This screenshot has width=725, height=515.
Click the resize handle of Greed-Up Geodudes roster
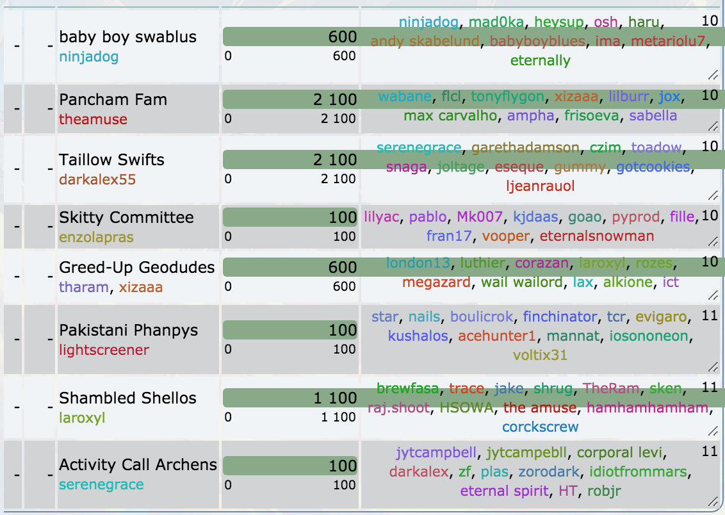coord(713,295)
